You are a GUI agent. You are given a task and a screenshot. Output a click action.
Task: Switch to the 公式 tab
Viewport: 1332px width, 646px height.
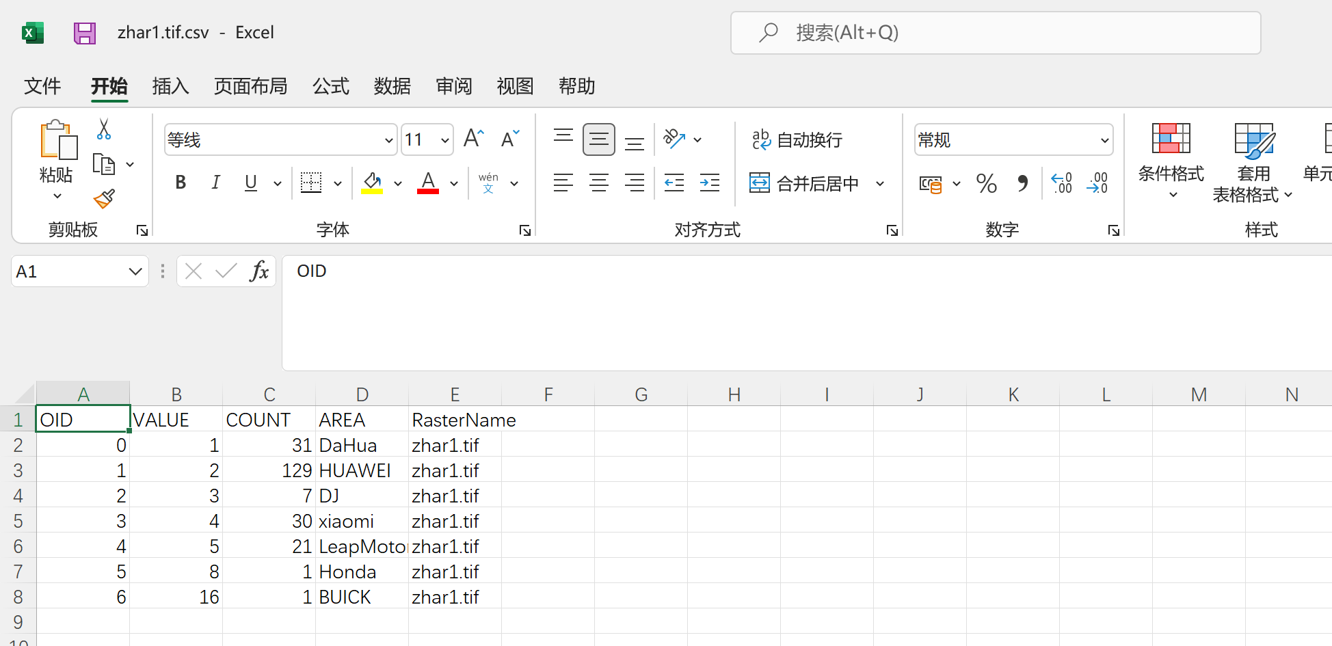(x=331, y=86)
